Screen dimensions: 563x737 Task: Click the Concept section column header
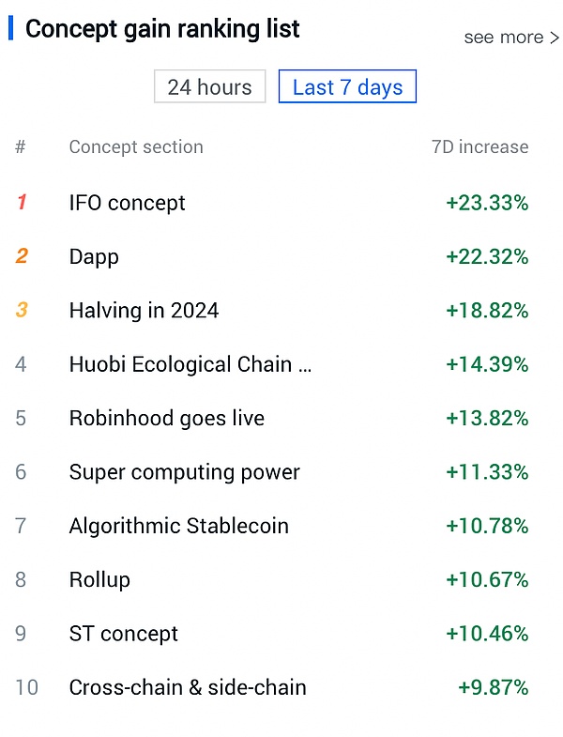tap(136, 147)
